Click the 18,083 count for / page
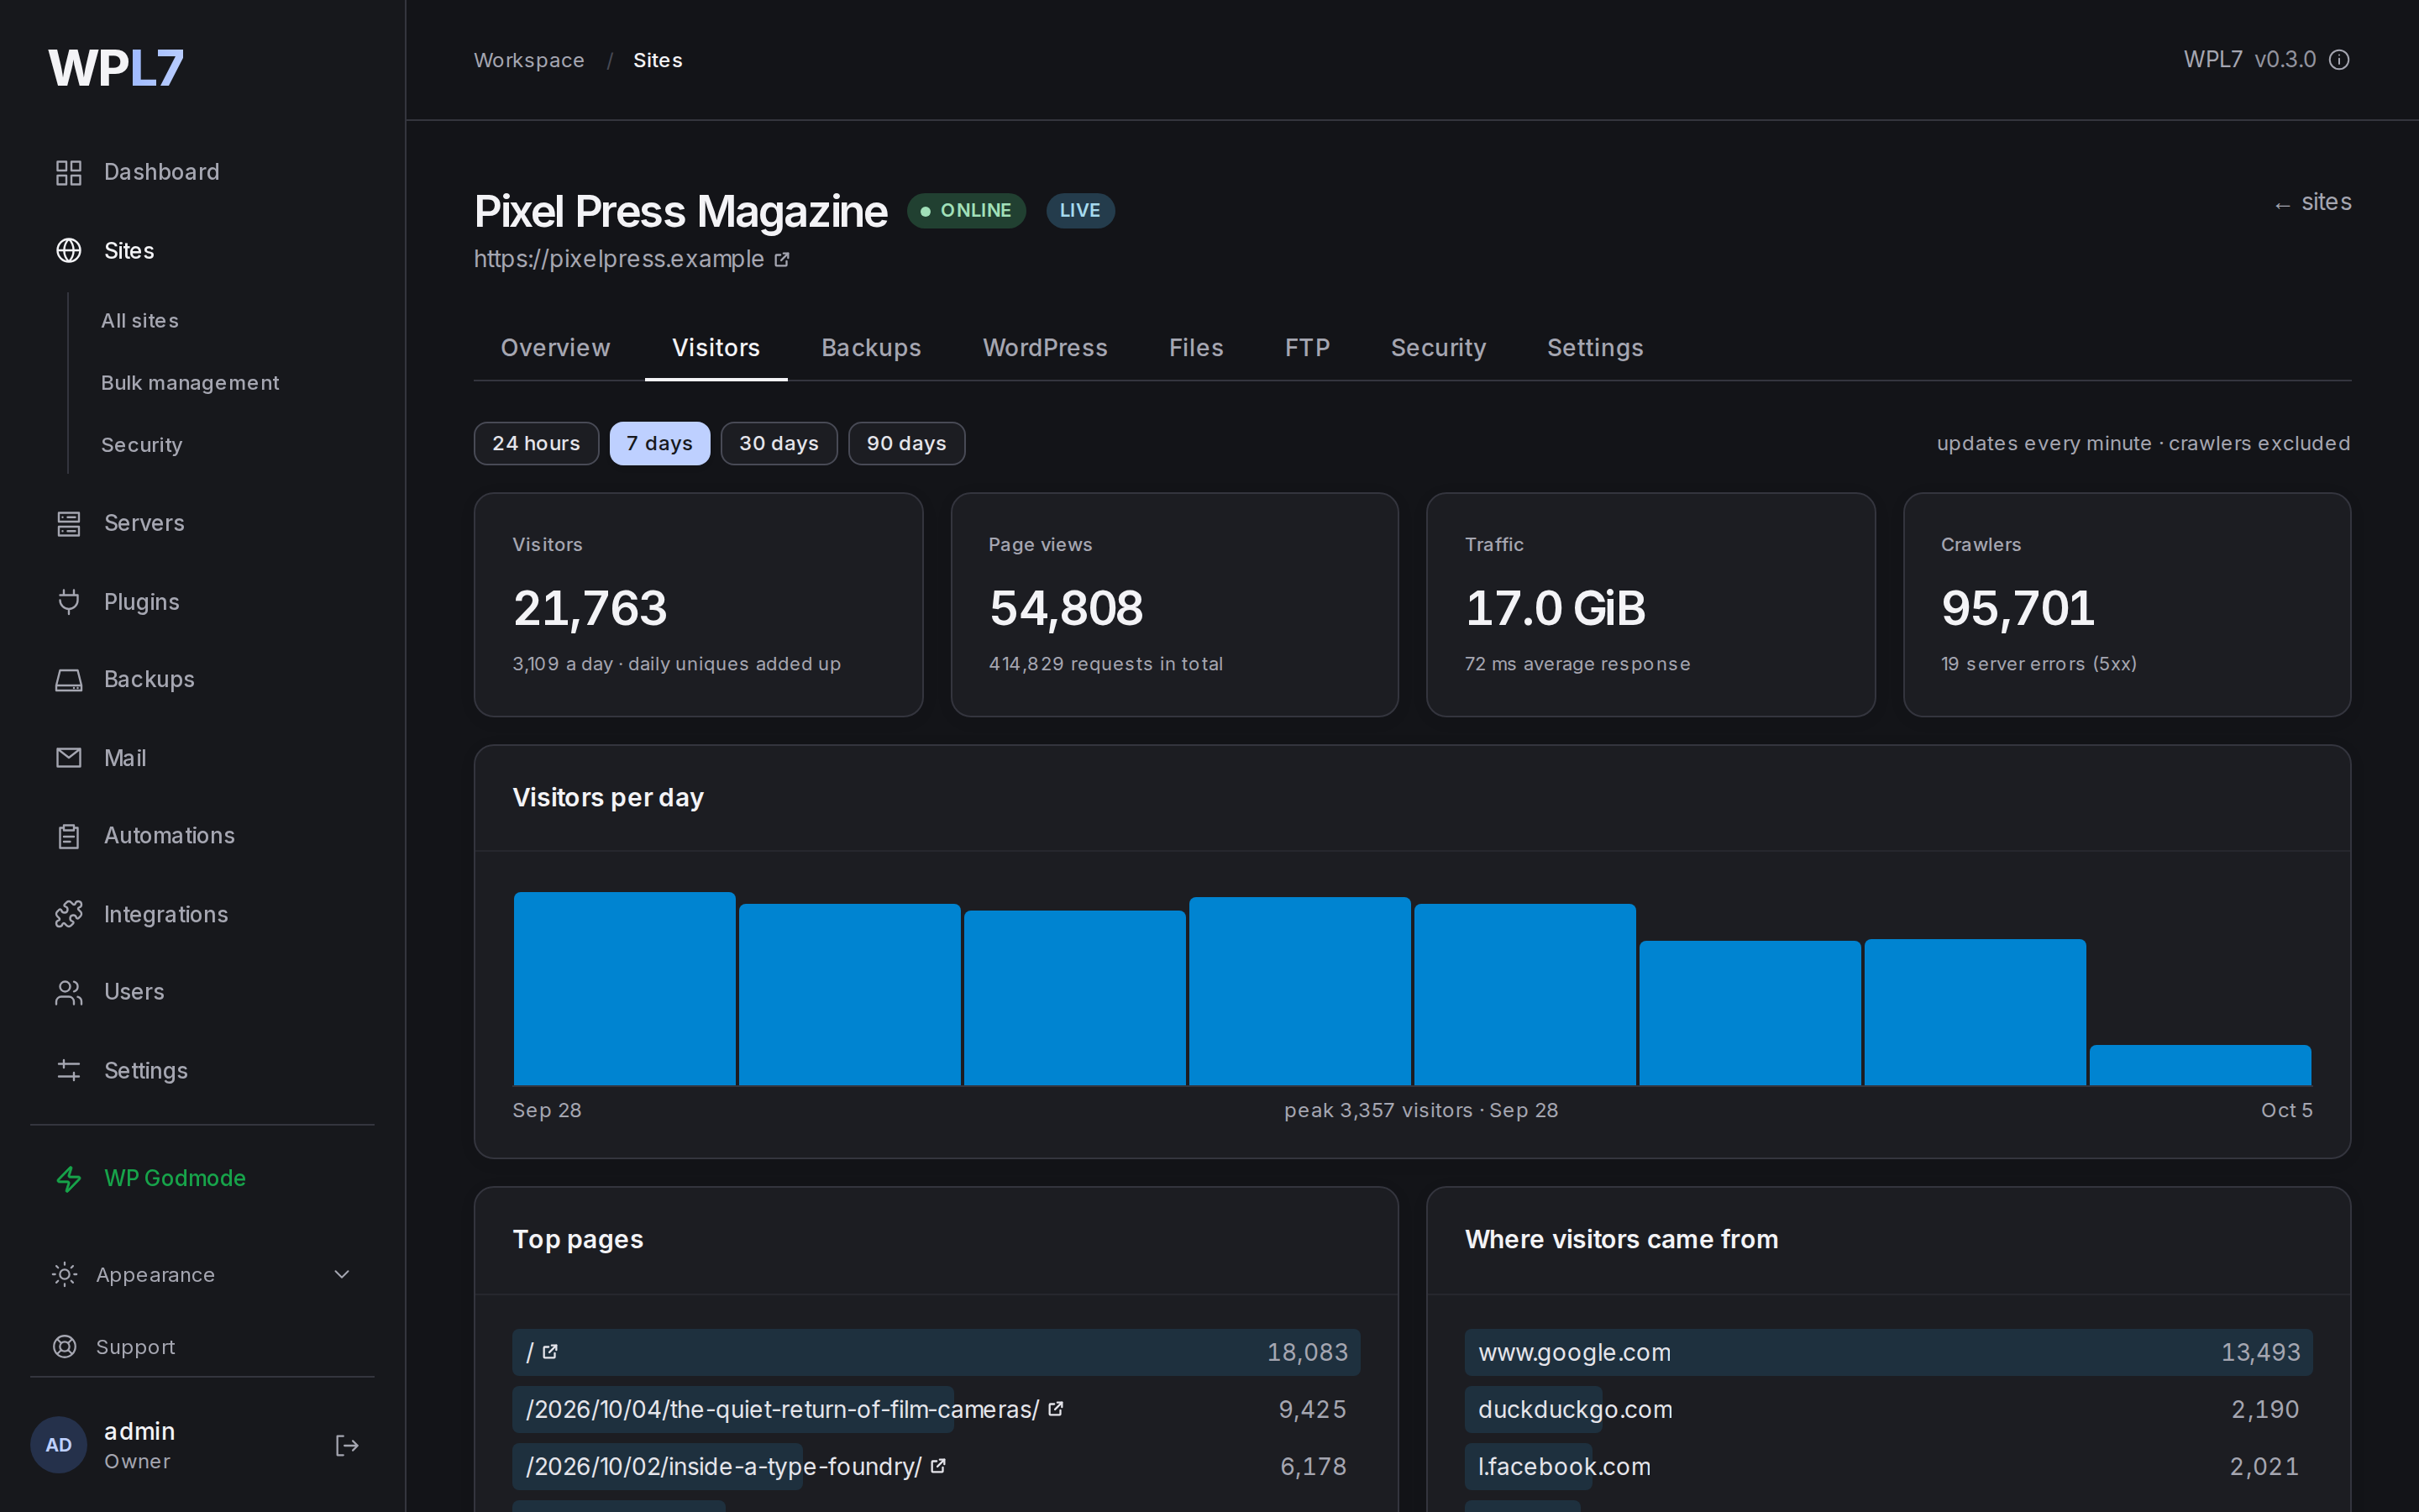Screen dimensions: 2419x1512 1308,1352
